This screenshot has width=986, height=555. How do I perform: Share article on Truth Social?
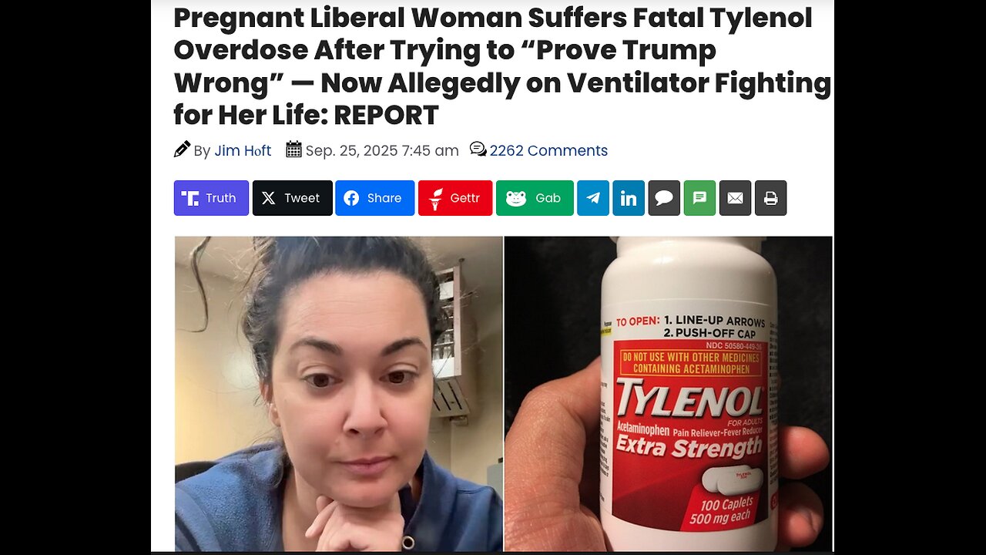211,198
